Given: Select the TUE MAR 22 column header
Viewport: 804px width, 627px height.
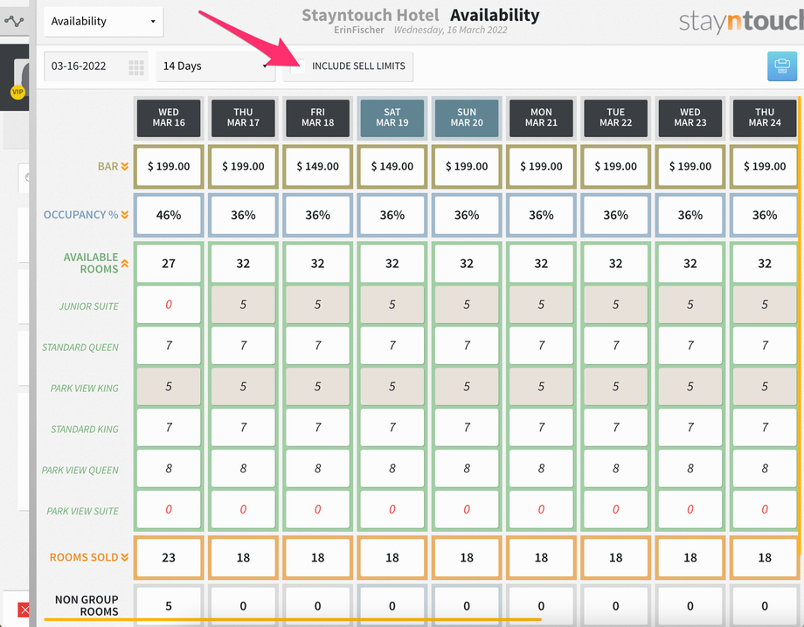Looking at the screenshot, I should [x=615, y=118].
